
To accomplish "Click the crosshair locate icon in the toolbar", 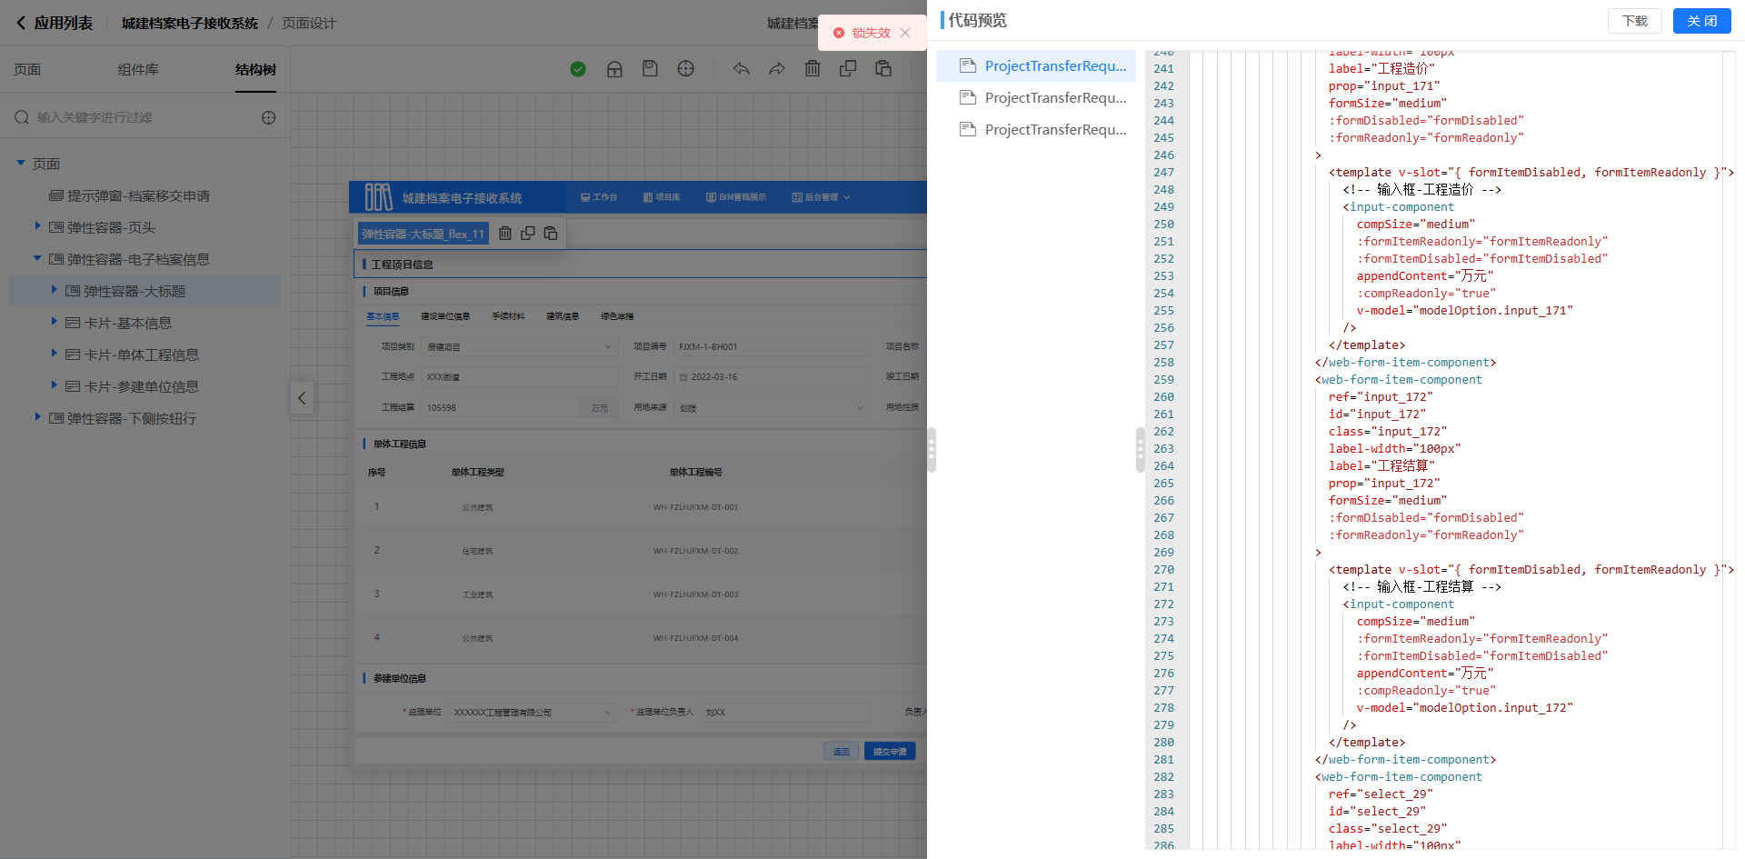I will click(686, 69).
